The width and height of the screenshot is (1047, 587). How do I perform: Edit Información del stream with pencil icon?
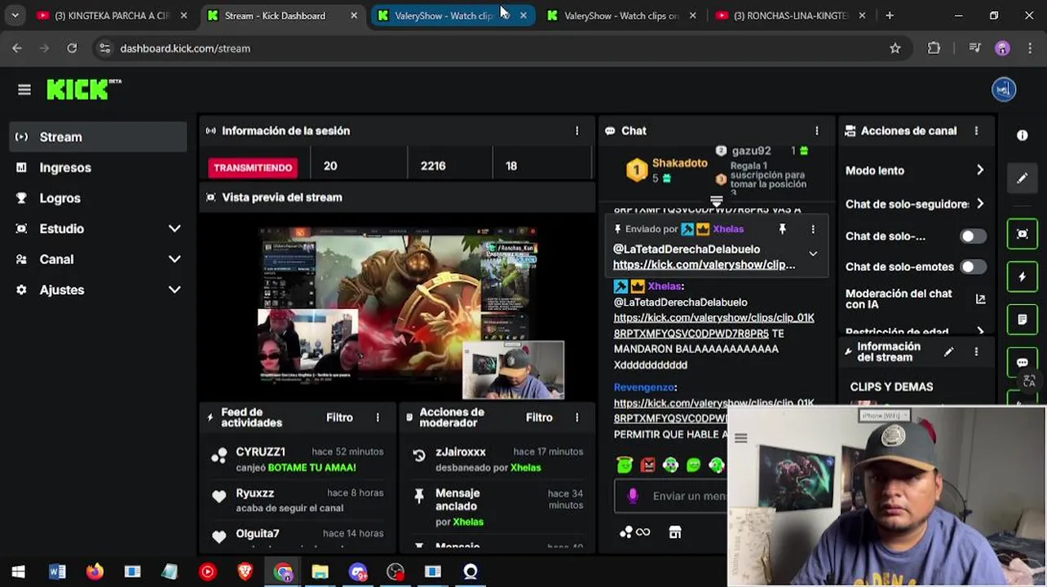pos(948,352)
